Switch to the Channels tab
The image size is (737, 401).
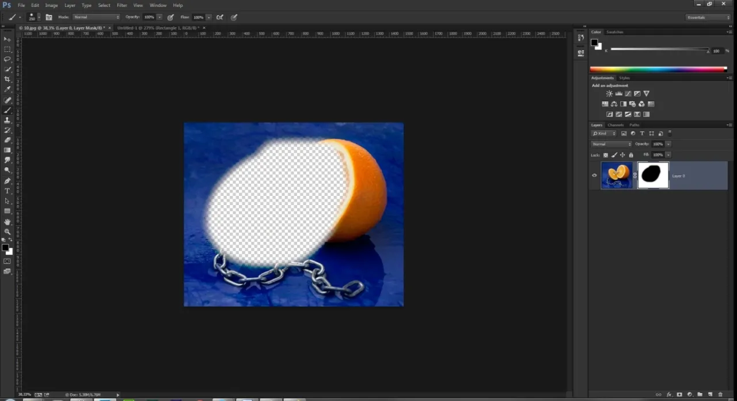(x=616, y=124)
